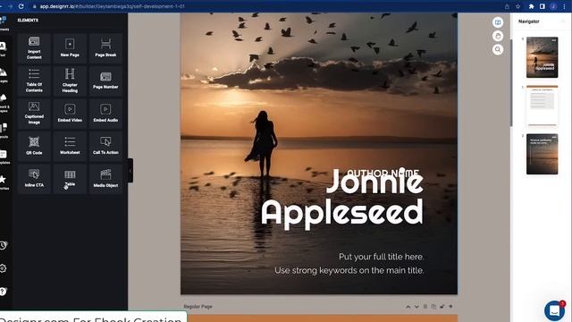The image size is (572, 322).
Task: Add an Embed Video element
Action: (x=70, y=114)
